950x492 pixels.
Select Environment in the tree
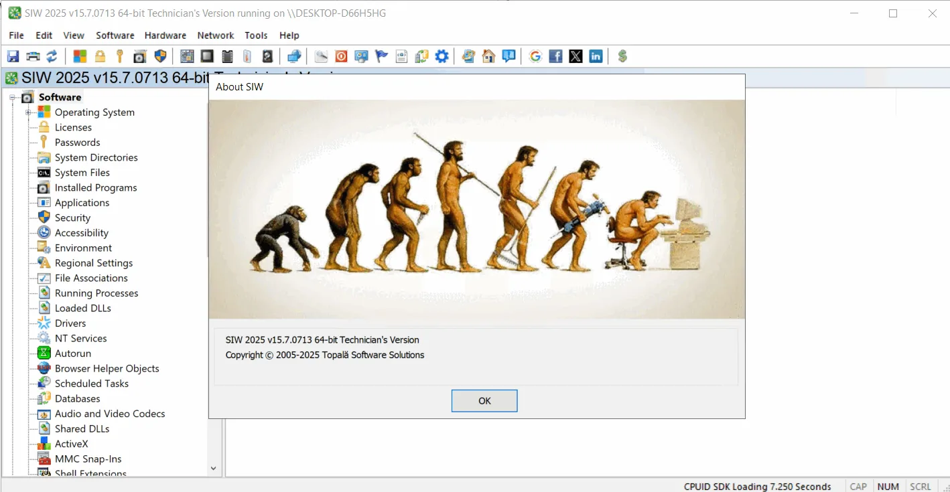(84, 248)
